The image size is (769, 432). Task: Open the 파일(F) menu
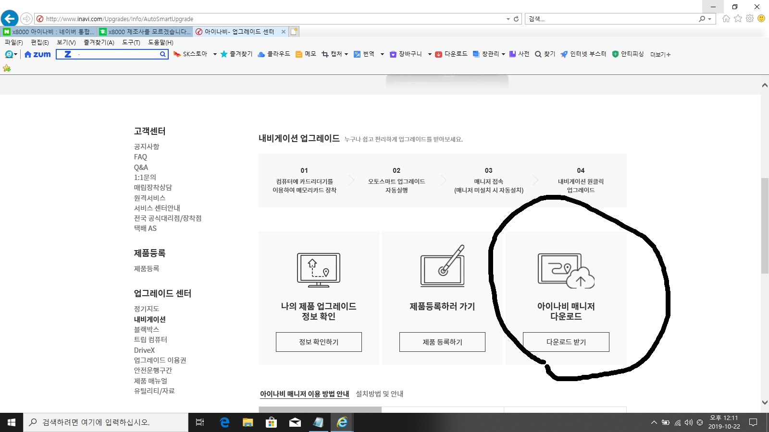14,42
